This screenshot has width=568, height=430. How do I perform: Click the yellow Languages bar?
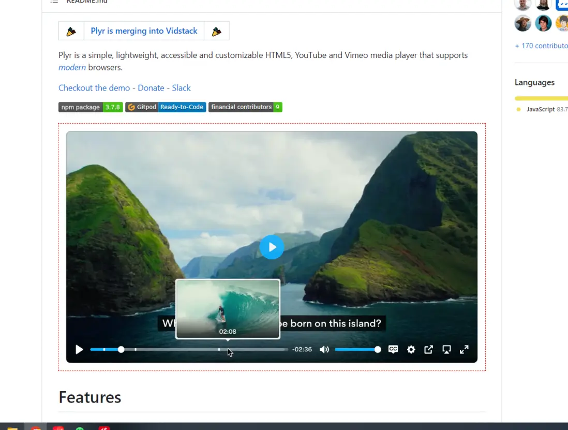pyautogui.click(x=541, y=98)
